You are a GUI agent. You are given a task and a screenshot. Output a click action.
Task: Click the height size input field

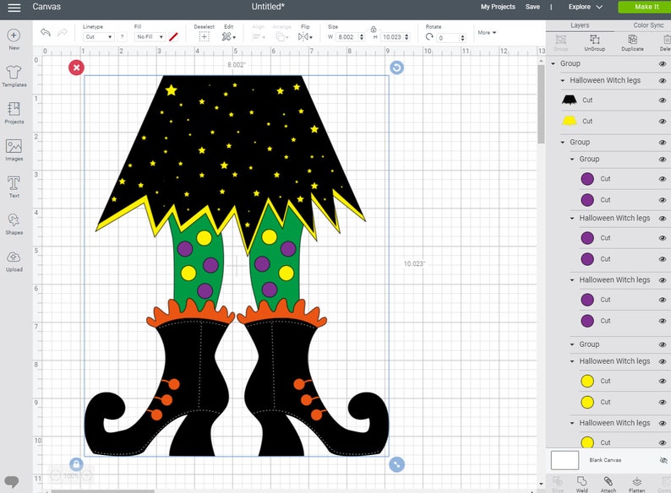tap(392, 37)
